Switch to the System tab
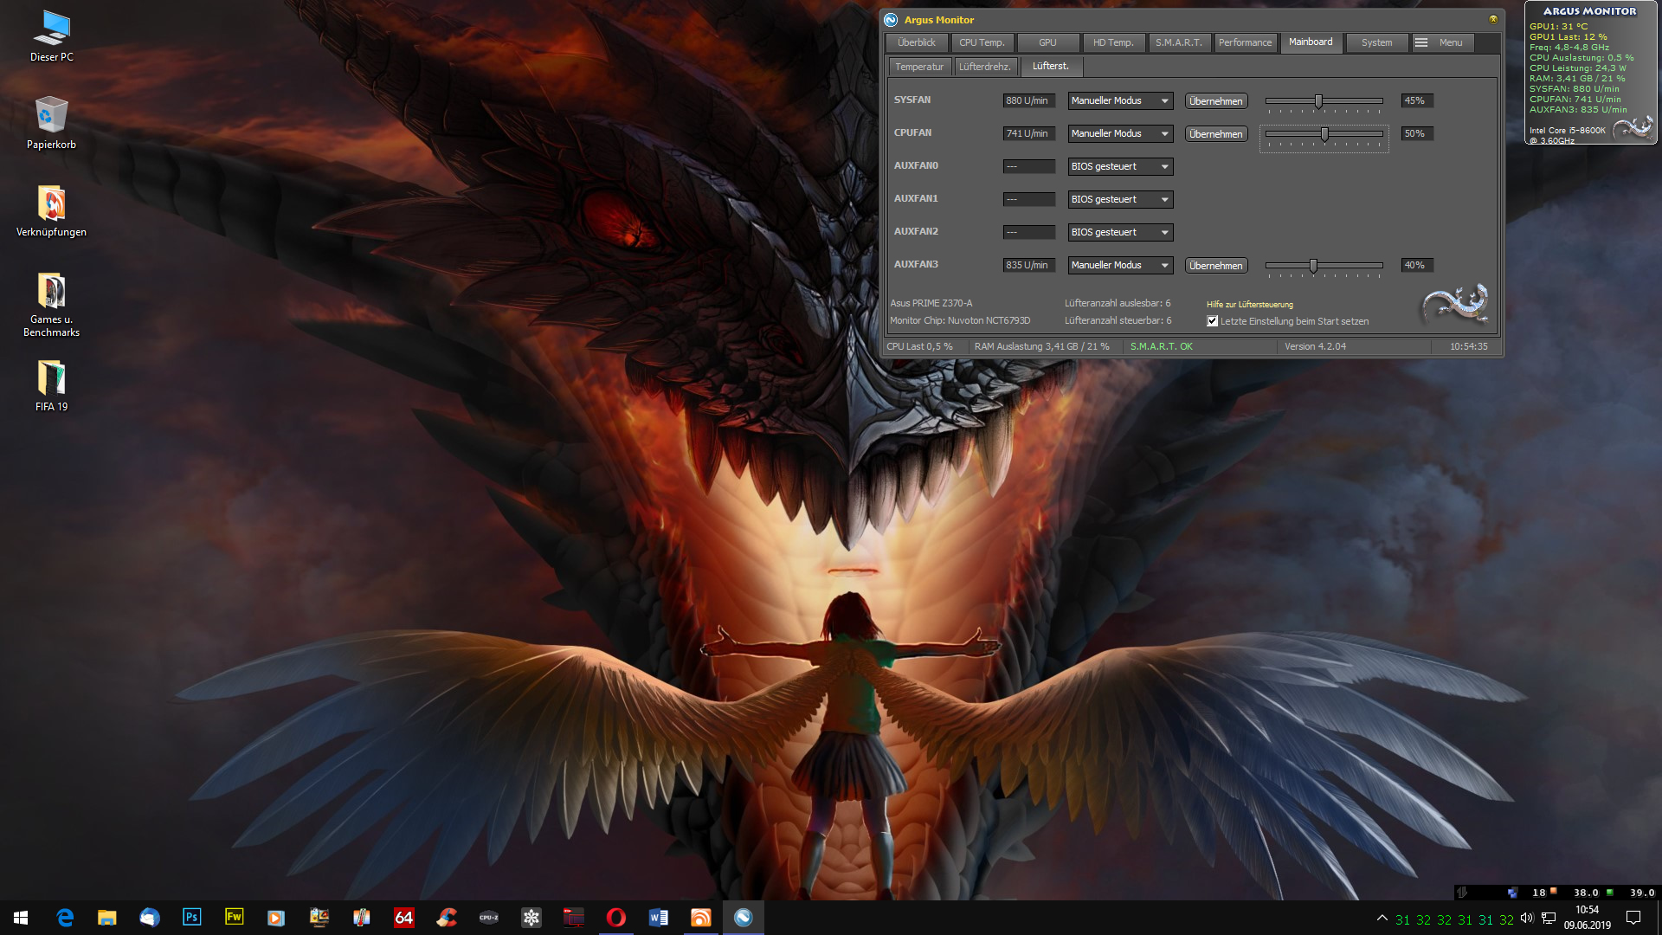Image resolution: width=1662 pixels, height=935 pixels. click(1376, 42)
